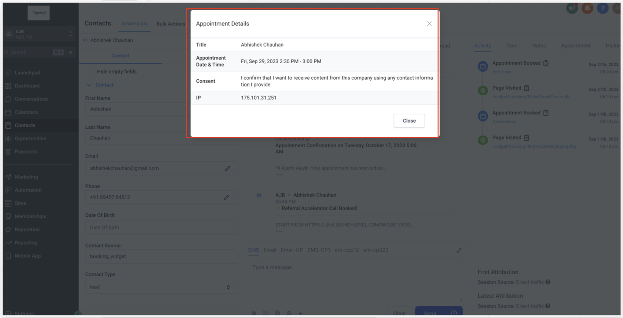View details of first Appointment Booked entry
This screenshot has height=318, width=623.
click(x=546, y=63)
